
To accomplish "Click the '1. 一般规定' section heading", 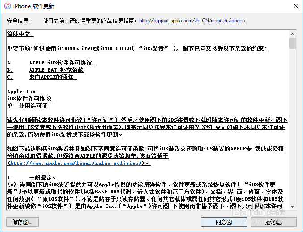I will pyautogui.click(x=31, y=177).
